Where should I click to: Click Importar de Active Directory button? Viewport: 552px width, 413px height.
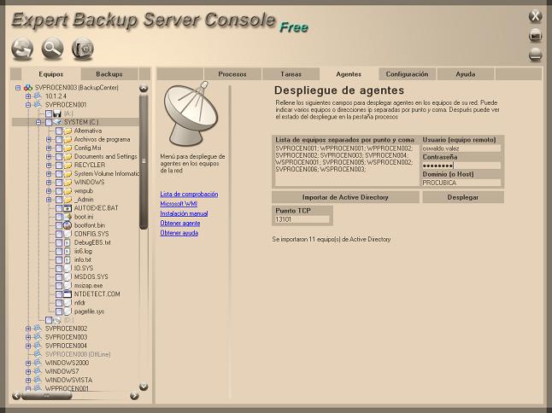pyautogui.click(x=345, y=197)
